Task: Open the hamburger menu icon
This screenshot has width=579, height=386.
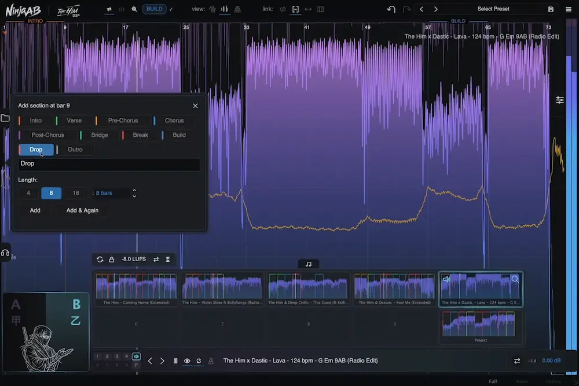Action: 569,9
